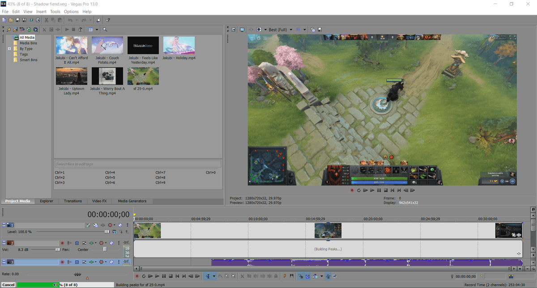
Task: Click the Video Preview on External Monitor icon
Action: 242,30
